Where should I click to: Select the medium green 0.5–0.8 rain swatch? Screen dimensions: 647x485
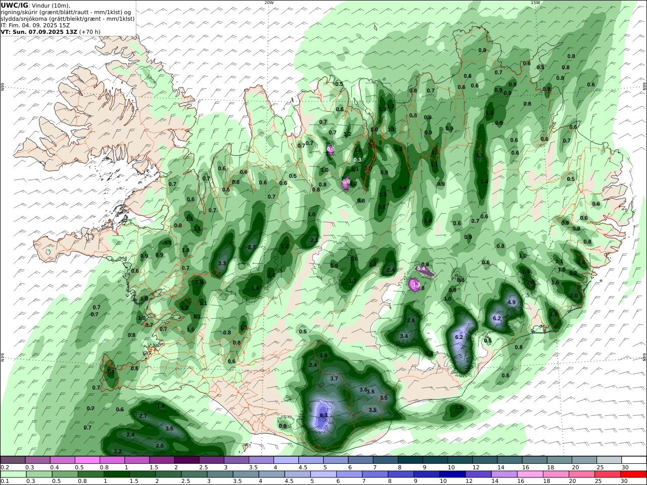click(64, 474)
